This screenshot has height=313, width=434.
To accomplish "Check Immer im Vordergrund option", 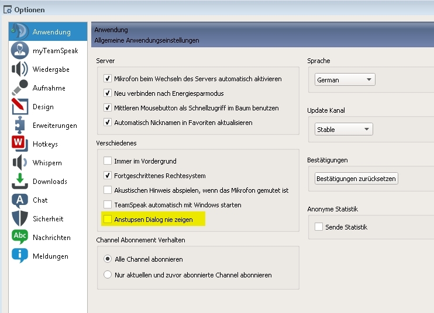I will (108, 161).
